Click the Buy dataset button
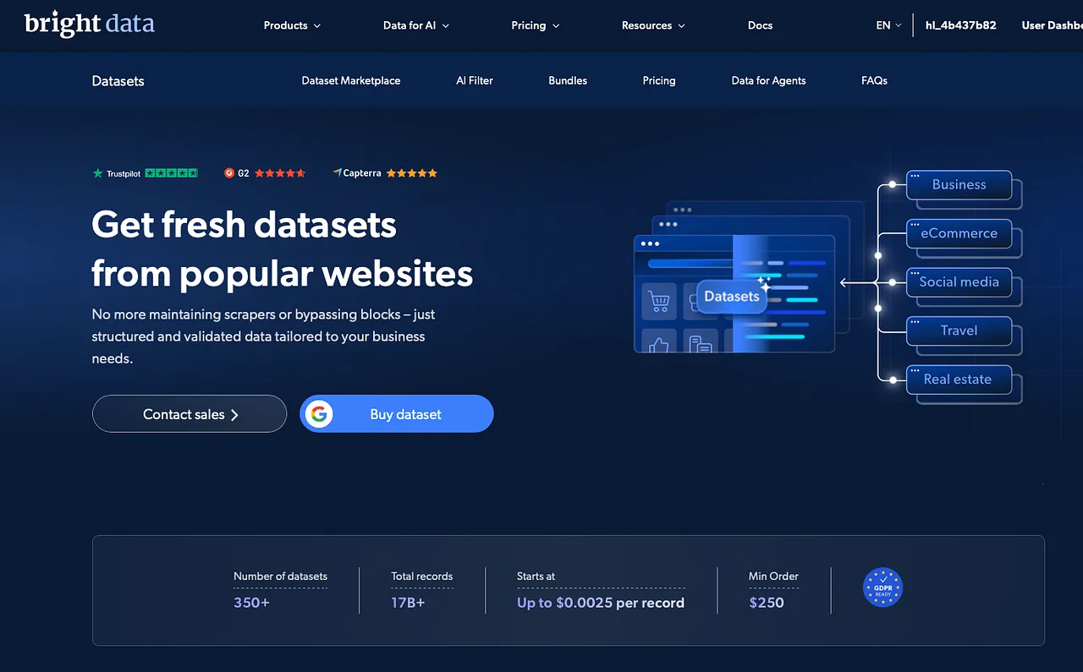Screen dimensions: 1083x672 coord(397,414)
